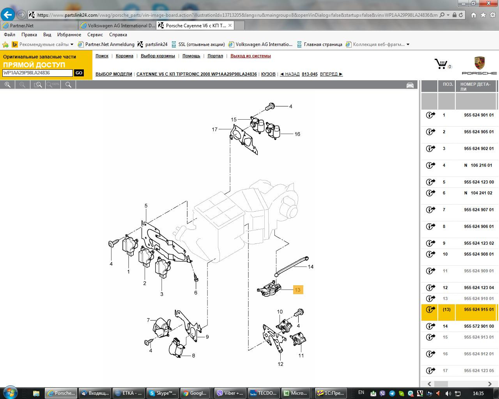Select the zoom region magnifier tool
This screenshot has height=399, width=499.
[x=38, y=85]
